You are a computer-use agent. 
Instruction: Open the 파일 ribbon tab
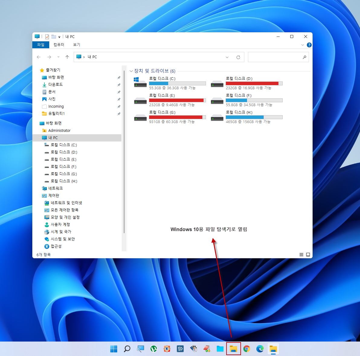coord(41,45)
